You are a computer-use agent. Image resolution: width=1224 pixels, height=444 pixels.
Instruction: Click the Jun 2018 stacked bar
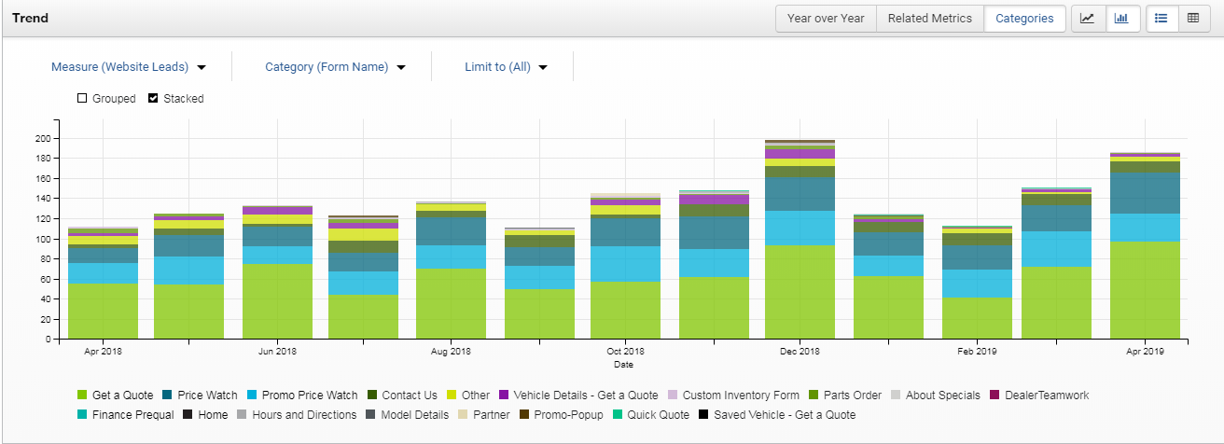pyautogui.click(x=277, y=272)
